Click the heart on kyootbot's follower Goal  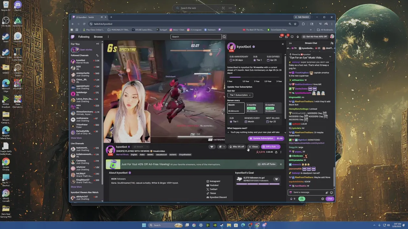[x=276, y=179]
